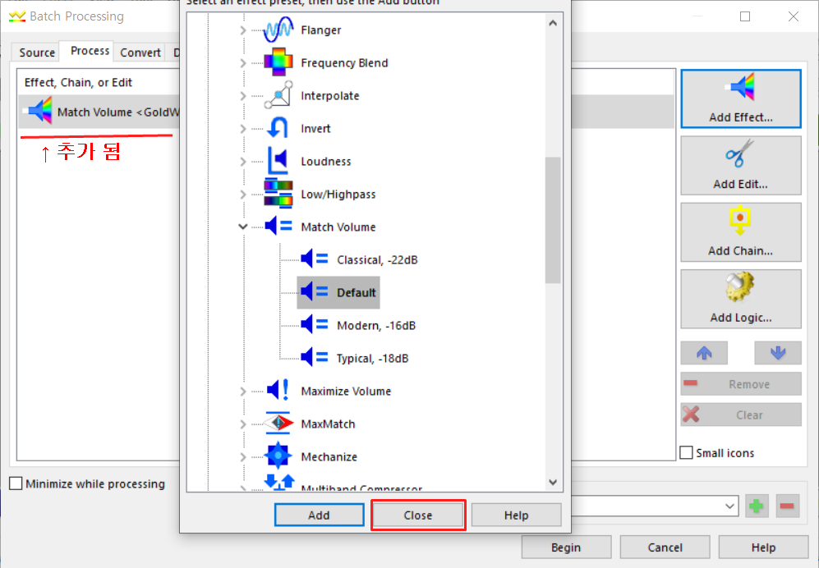Select the Modern, -16dB preset
819x568 pixels.
coord(376,325)
